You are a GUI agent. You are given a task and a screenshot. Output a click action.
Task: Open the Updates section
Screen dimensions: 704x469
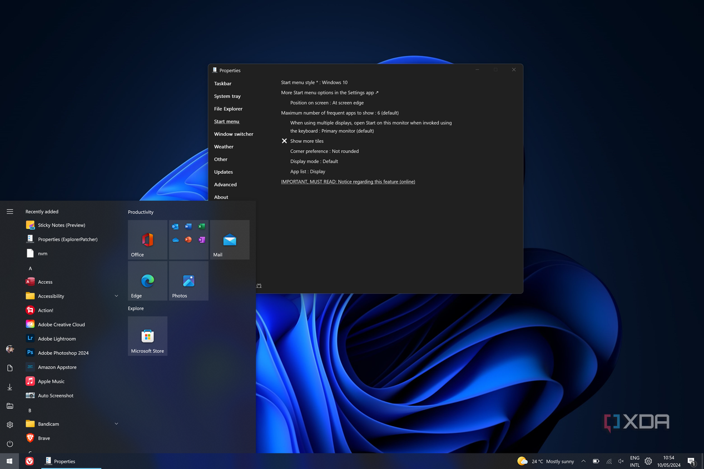tap(224, 172)
